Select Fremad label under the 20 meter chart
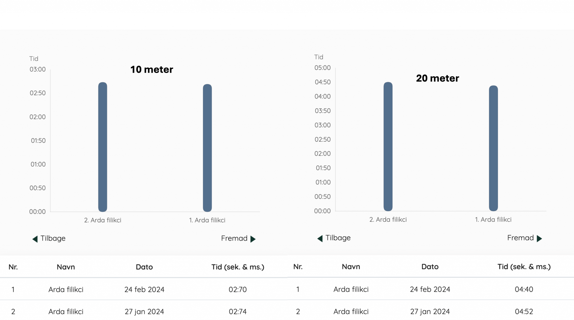Viewport: 574px width, 320px height. tap(520, 238)
